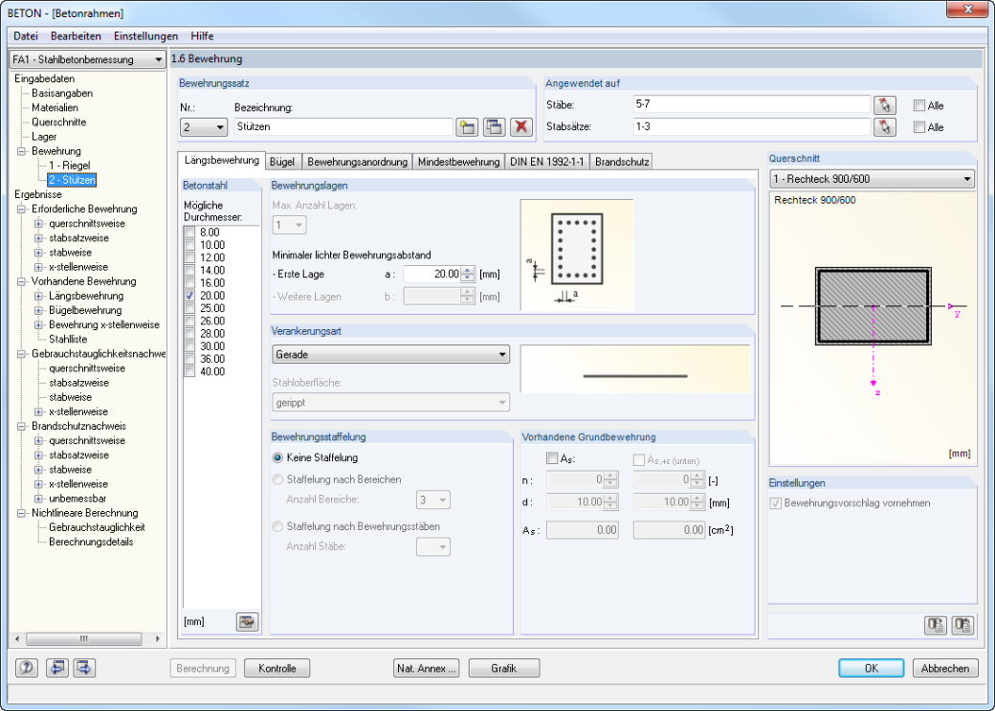Select Staffelung nach Bereichen radio option
Image resolution: width=995 pixels, height=711 pixels.
coord(277,480)
